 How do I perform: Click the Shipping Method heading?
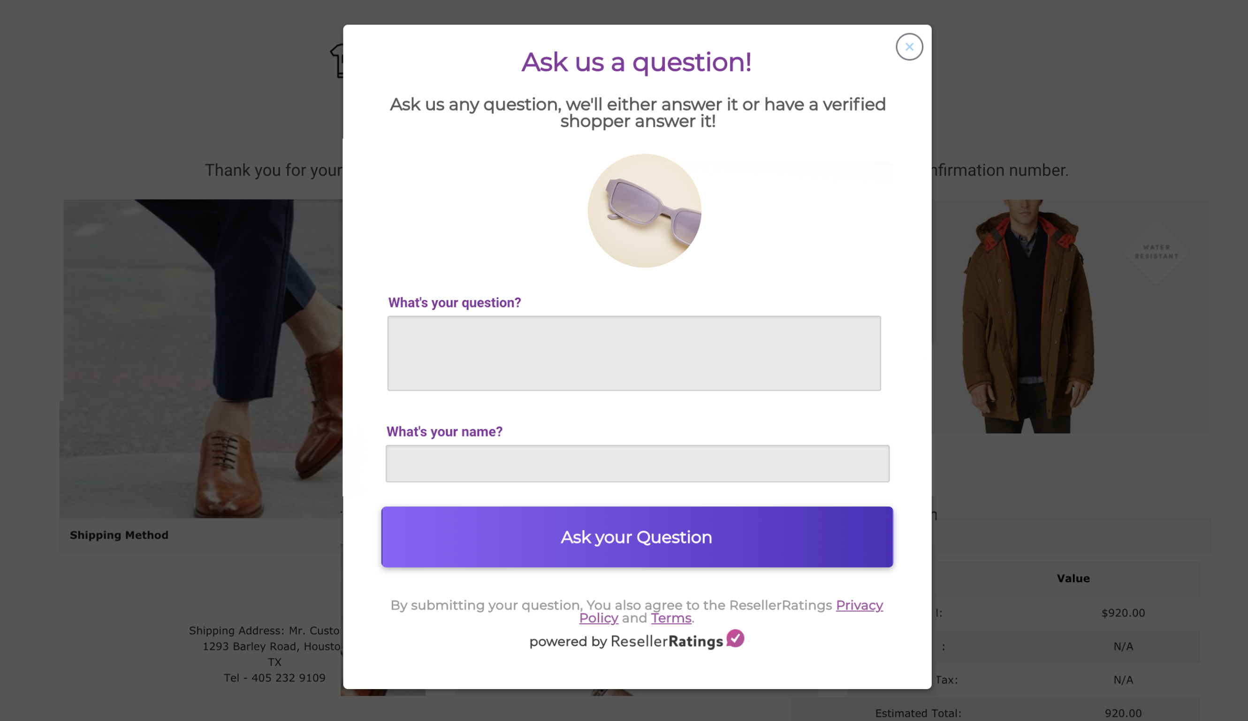[x=119, y=535]
